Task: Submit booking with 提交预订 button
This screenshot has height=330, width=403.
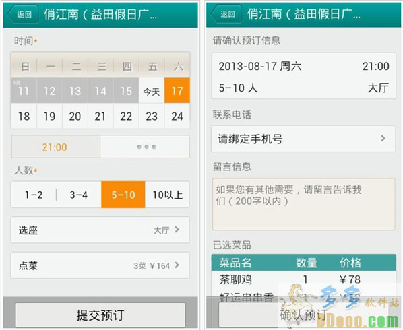Action: click(x=100, y=315)
